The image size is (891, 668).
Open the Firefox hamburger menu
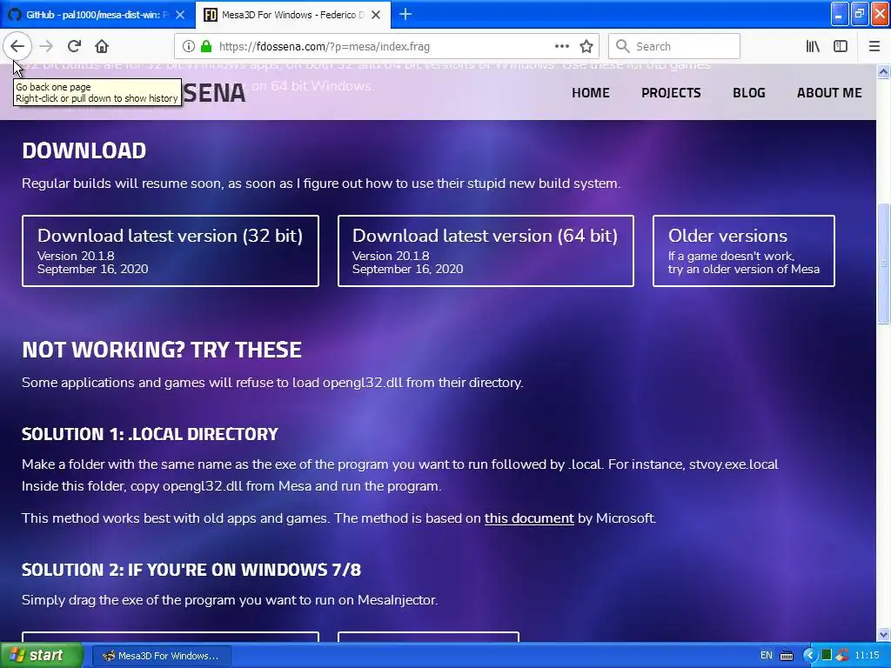tap(874, 46)
